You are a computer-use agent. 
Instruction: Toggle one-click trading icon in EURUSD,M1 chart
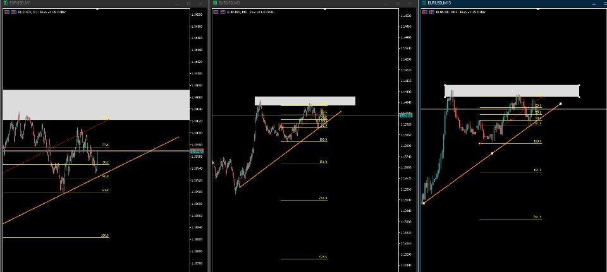pos(6,12)
